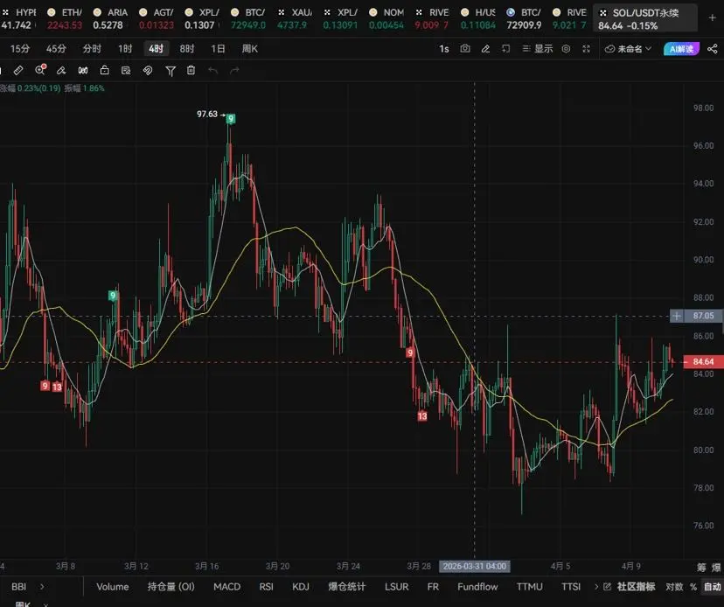Open the ARIA symbol tab
Viewport: 724px width, 607px height.
point(110,19)
